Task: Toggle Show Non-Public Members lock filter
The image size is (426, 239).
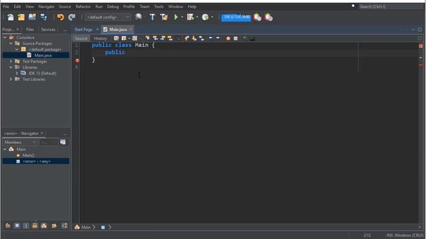Action: tap(35, 226)
